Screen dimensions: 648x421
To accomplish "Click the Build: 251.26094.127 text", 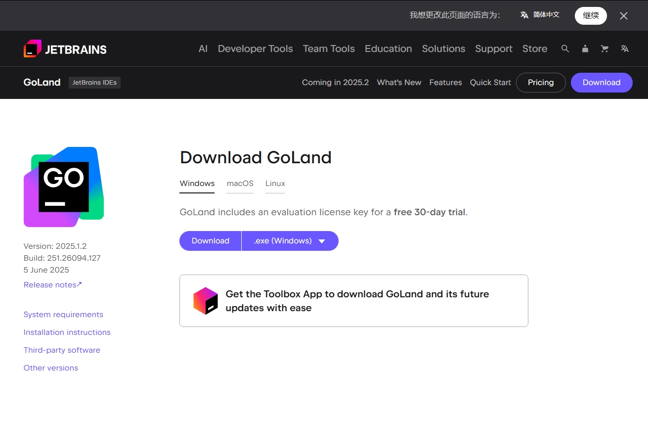I will coord(62,258).
